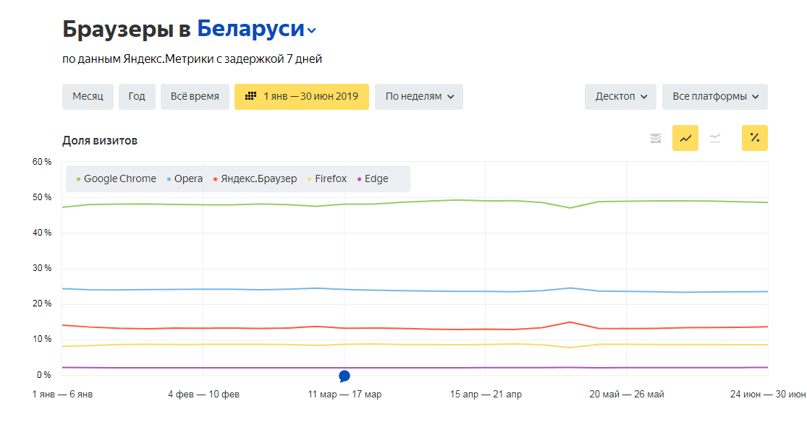Click the calendar grid icon in date range

click(251, 97)
